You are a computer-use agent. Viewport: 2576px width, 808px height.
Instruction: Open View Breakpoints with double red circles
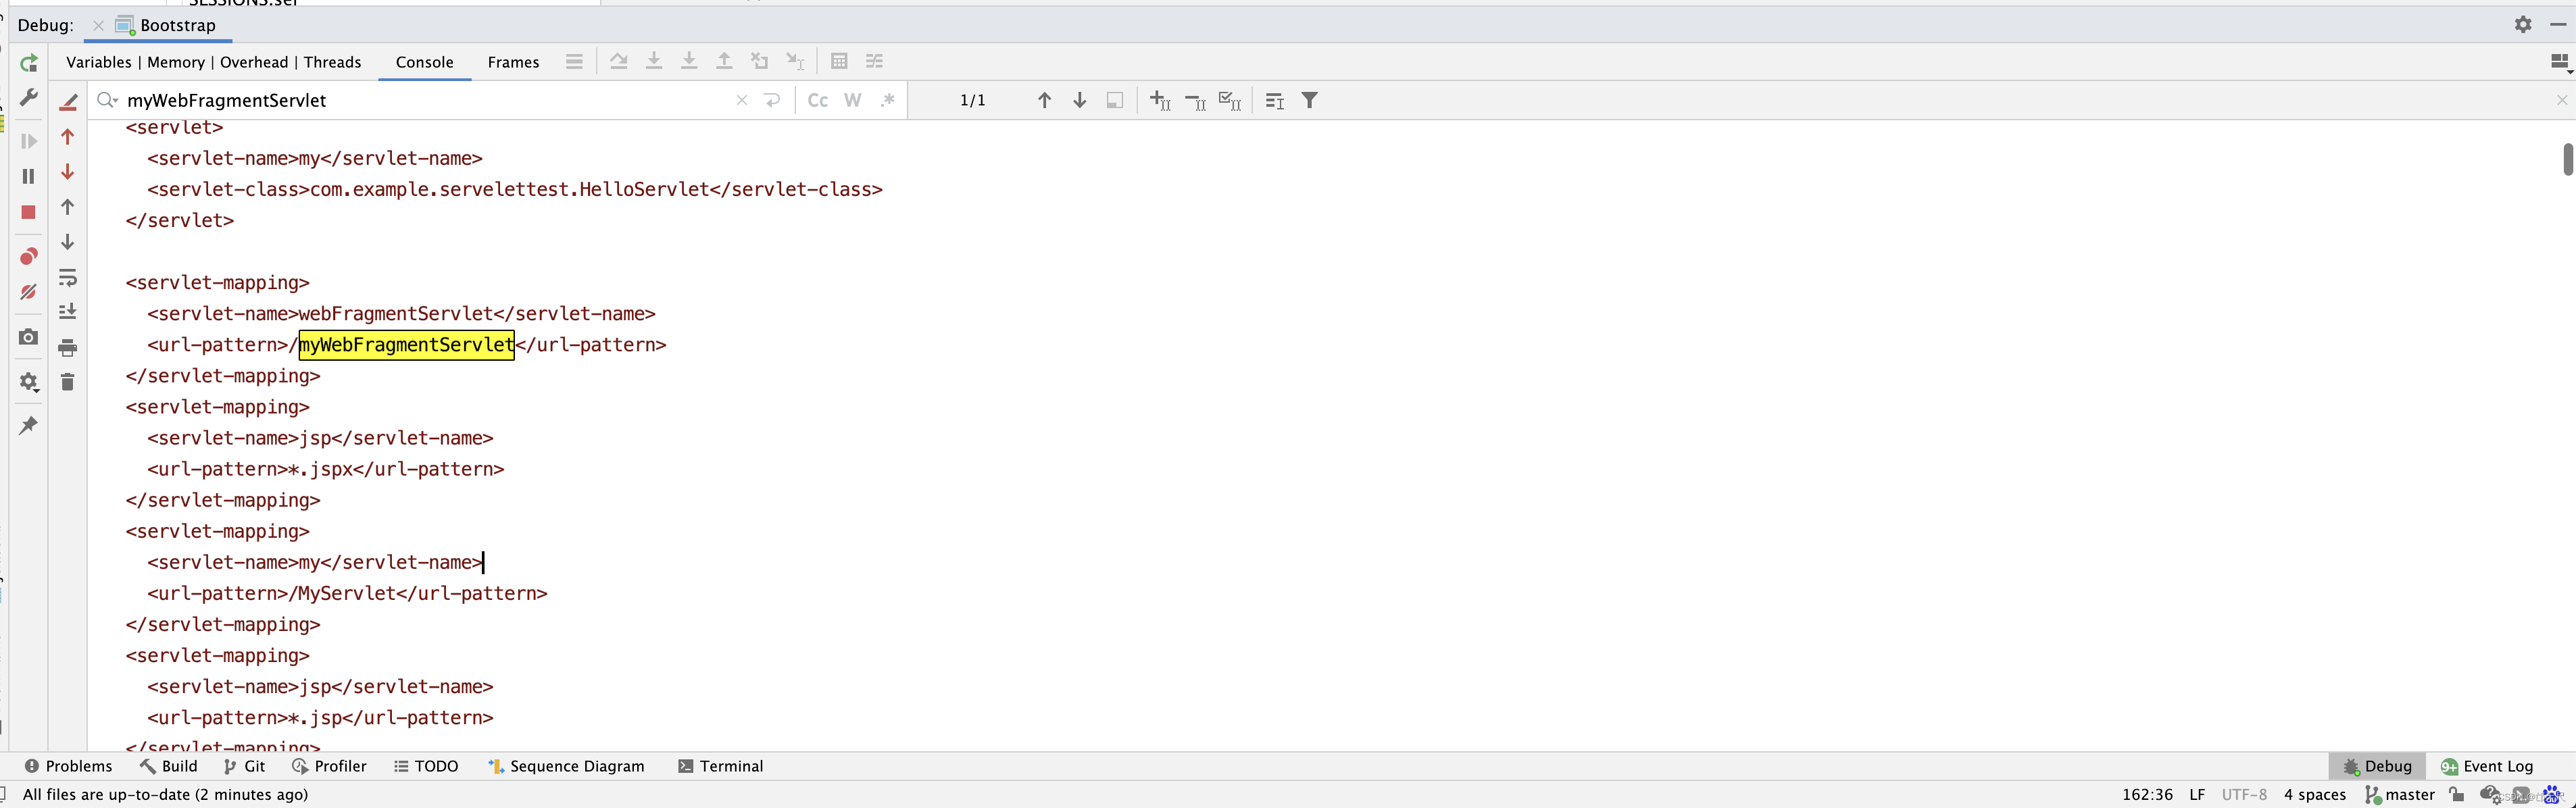pos(29,257)
